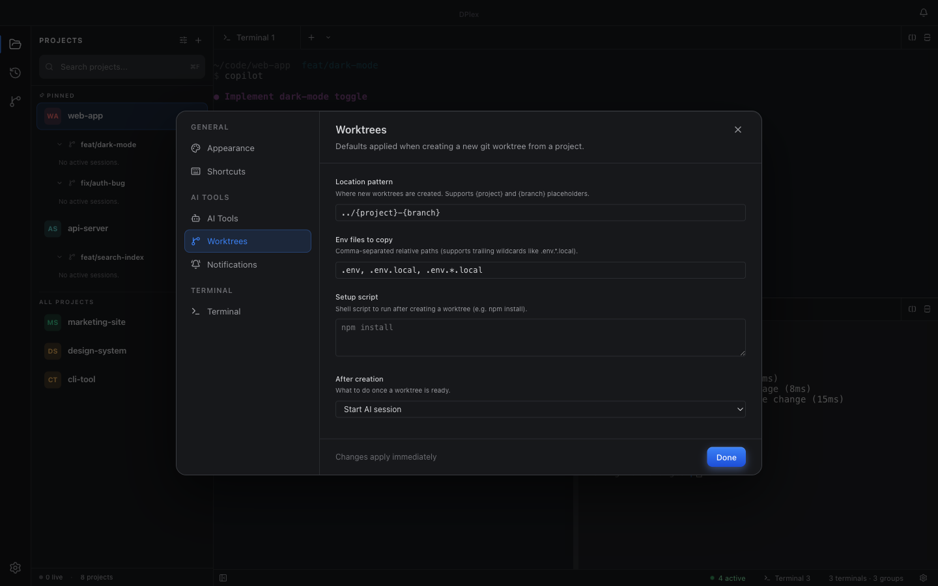Split the lower terminal pane vertically
Viewport: 938px width, 586px height.
coord(912,309)
